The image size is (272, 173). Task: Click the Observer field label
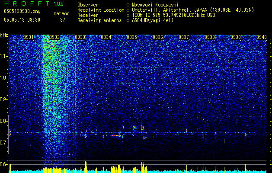coord(88,5)
